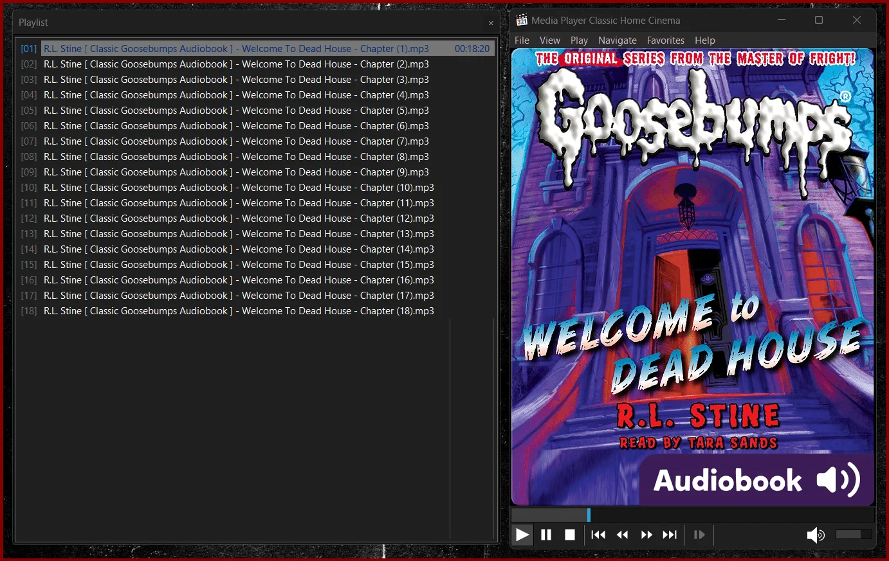Select Chapter (14).mp3 in the playlist
889x561 pixels.
(239, 249)
